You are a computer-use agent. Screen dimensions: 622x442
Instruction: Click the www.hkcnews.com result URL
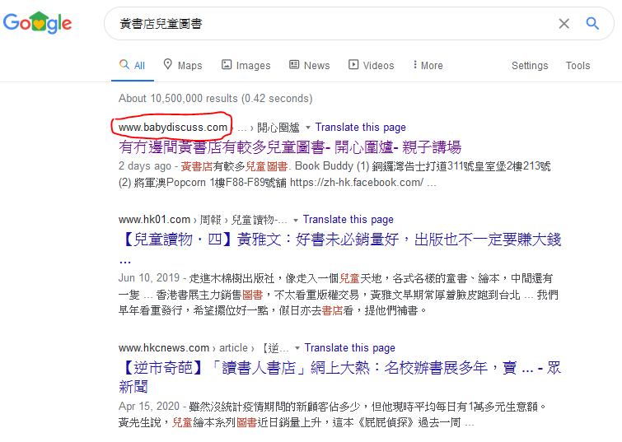163,347
